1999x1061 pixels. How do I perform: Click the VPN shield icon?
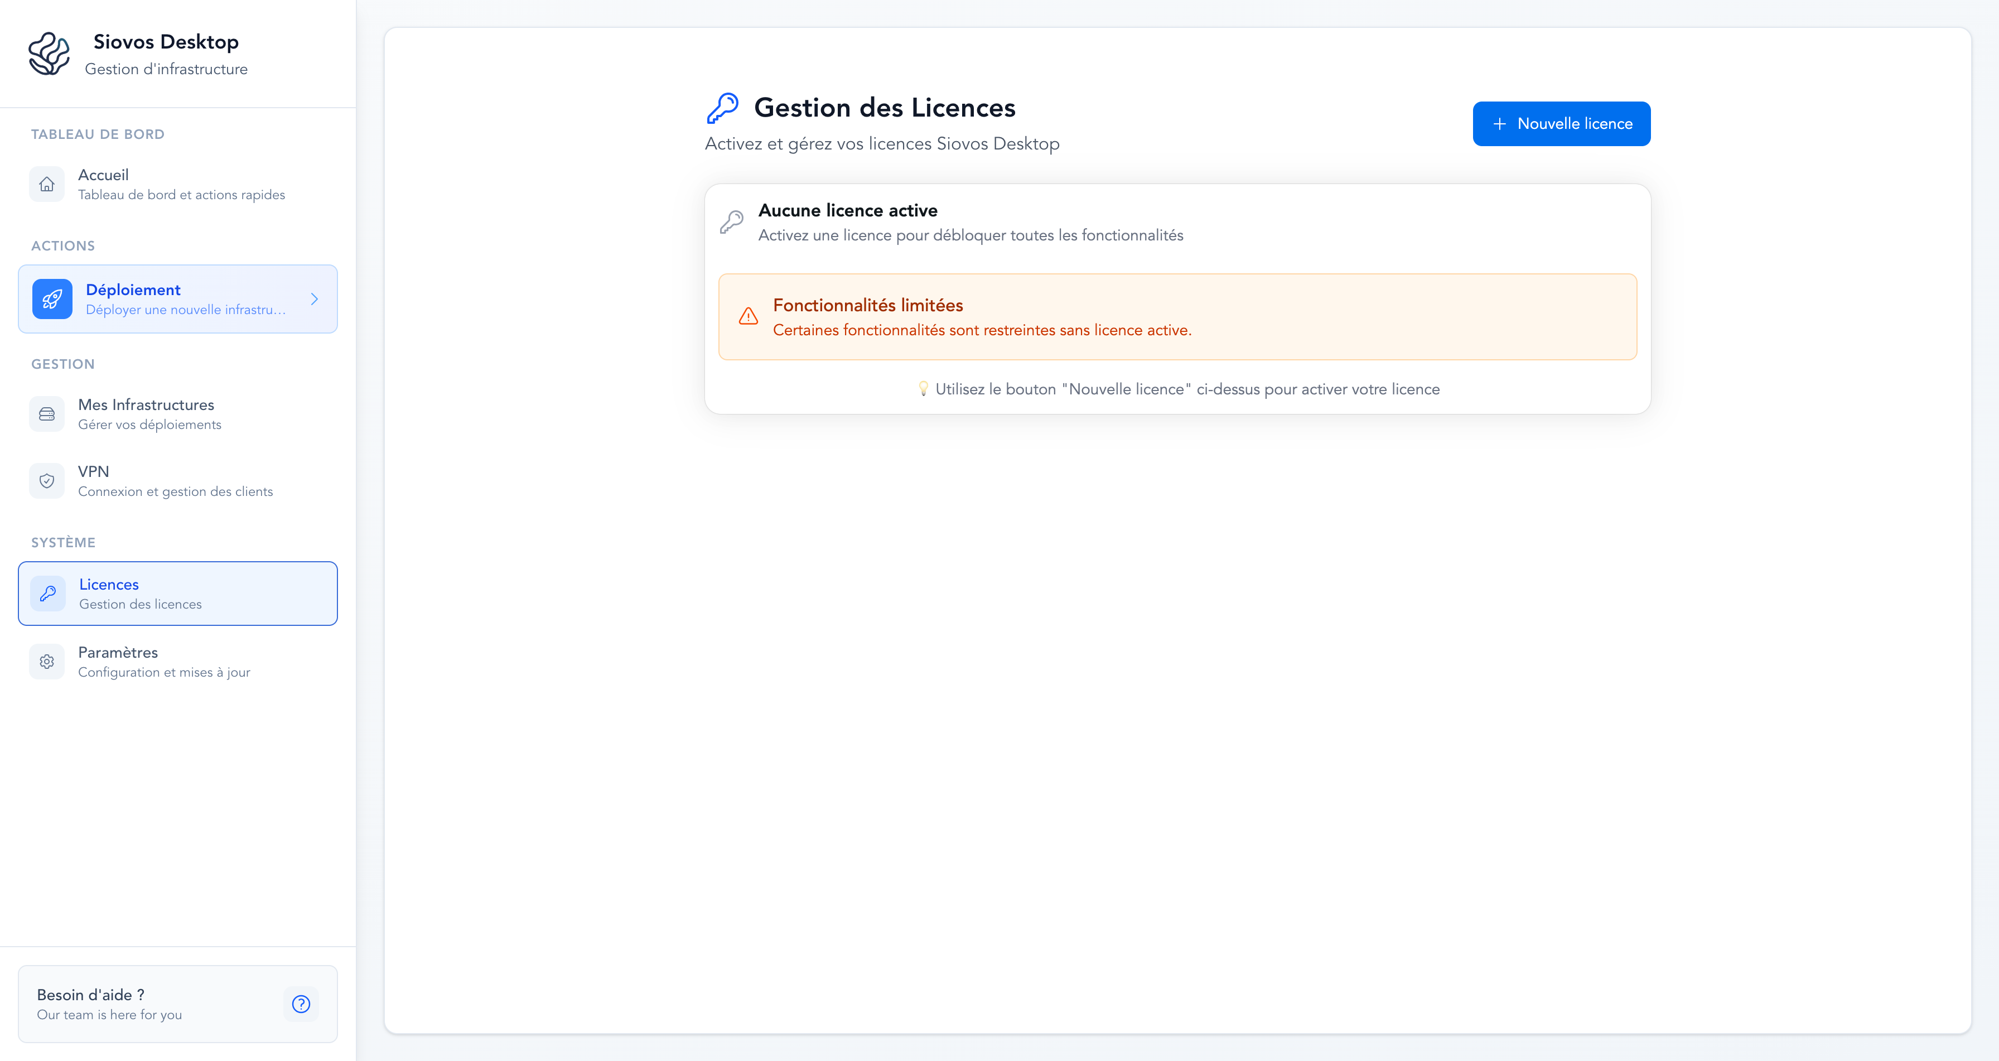46,480
